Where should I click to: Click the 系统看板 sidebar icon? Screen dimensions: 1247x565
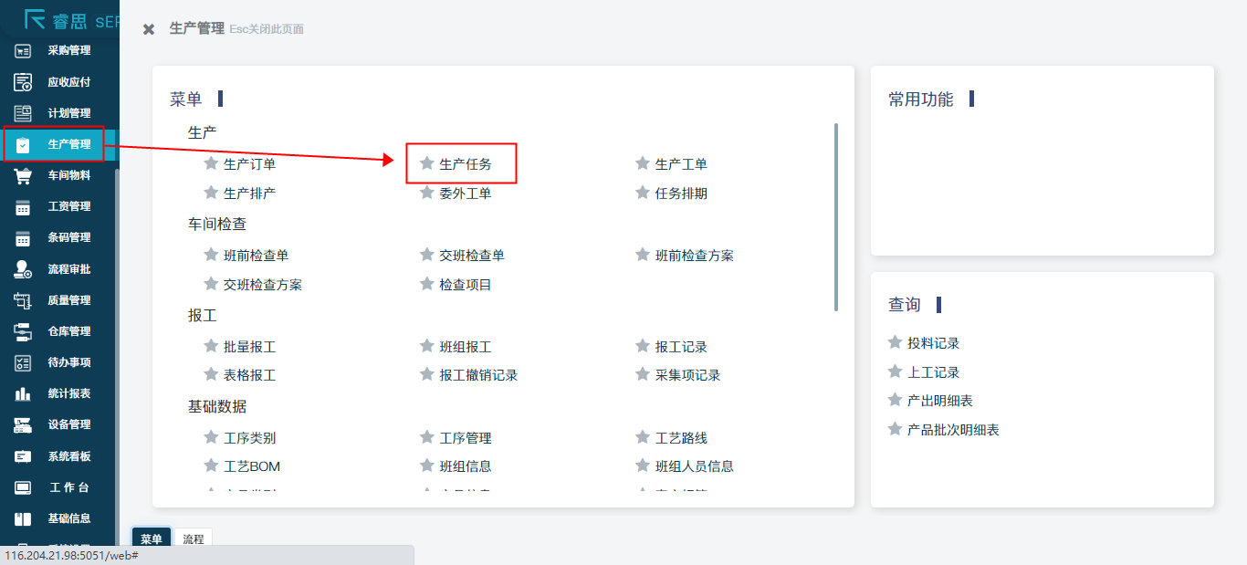[23, 456]
